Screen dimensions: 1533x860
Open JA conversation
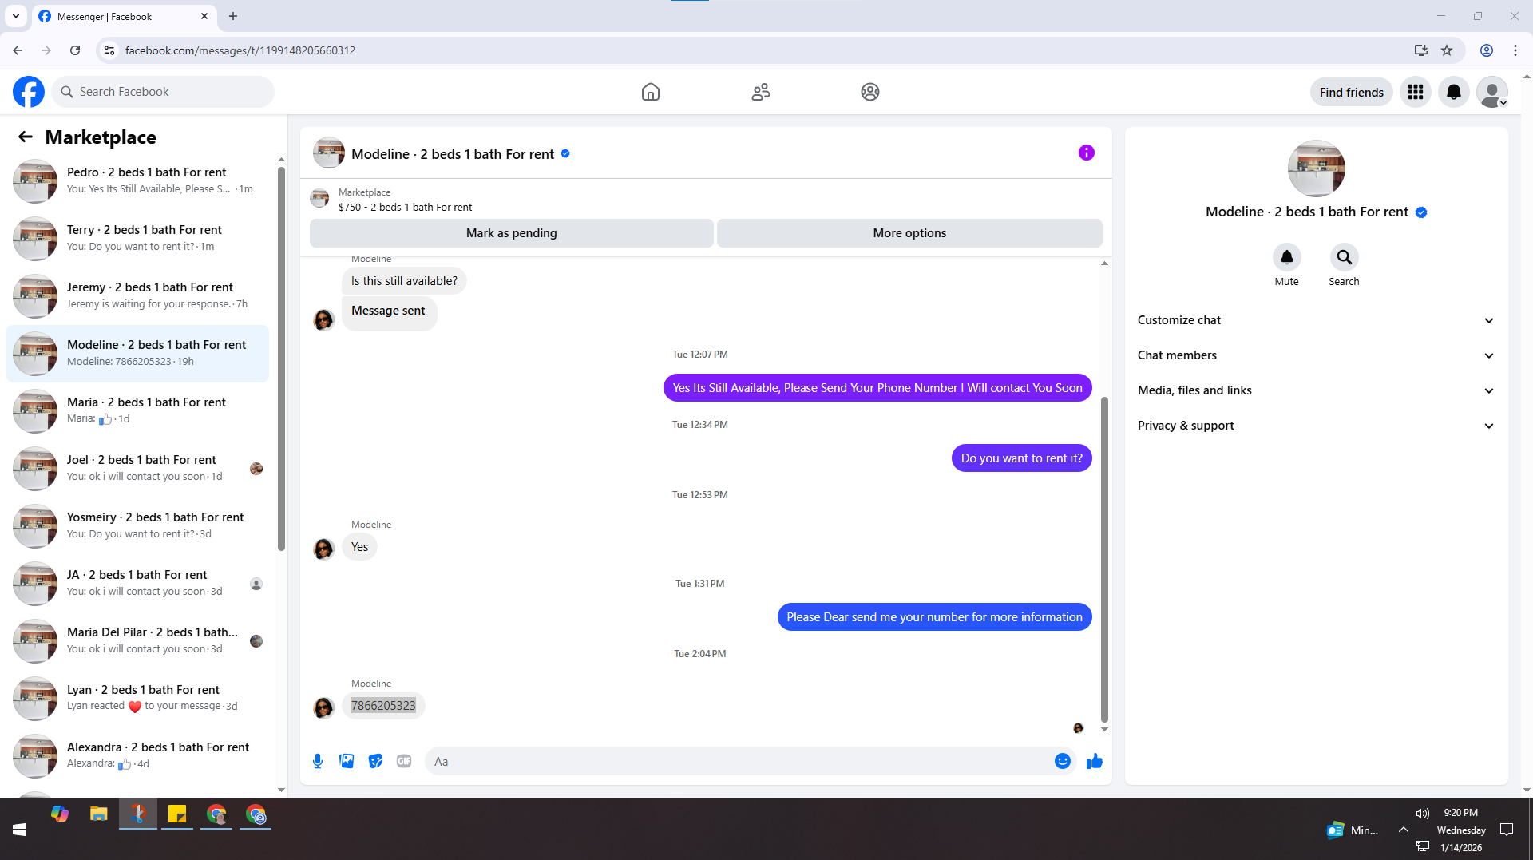137,584
